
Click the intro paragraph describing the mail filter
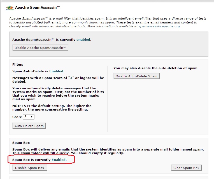[108, 22]
